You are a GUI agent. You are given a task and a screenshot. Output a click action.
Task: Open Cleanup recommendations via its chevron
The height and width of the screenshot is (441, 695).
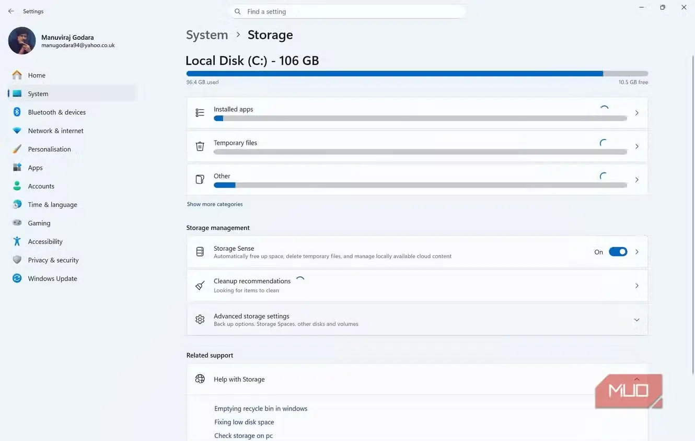pyautogui.click(x=636, y=286)
